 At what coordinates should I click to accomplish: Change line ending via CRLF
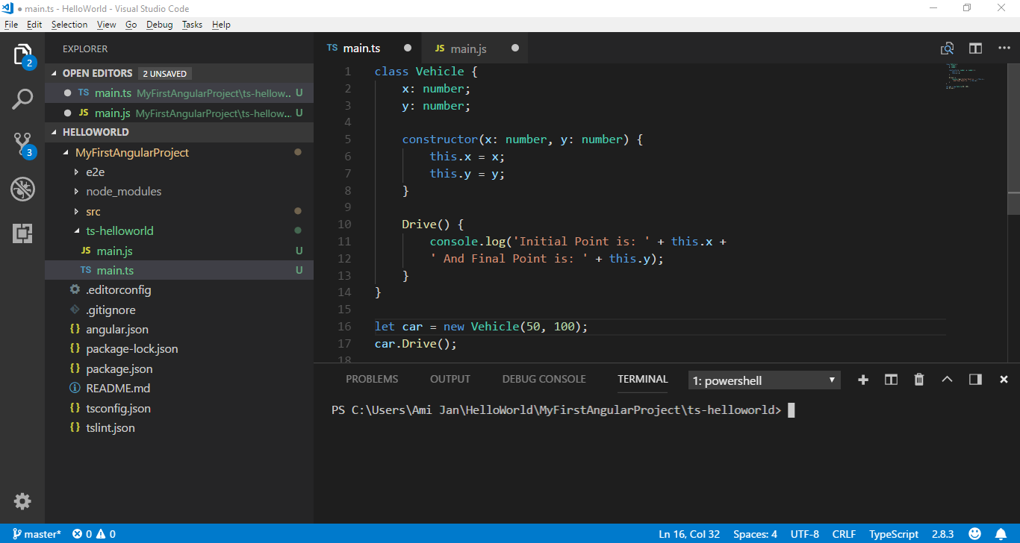(844, 534)
